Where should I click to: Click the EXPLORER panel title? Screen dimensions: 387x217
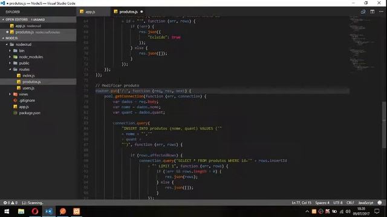(x=13, y=12)
